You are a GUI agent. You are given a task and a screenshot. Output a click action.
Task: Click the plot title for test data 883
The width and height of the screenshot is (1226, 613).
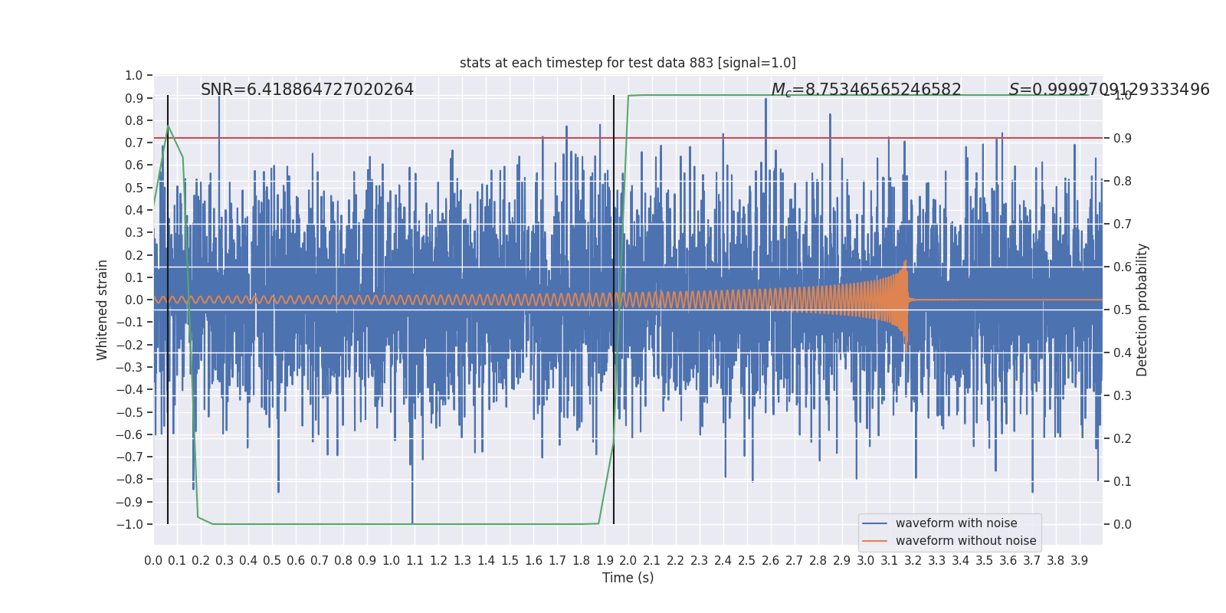(x=628, y=63)
